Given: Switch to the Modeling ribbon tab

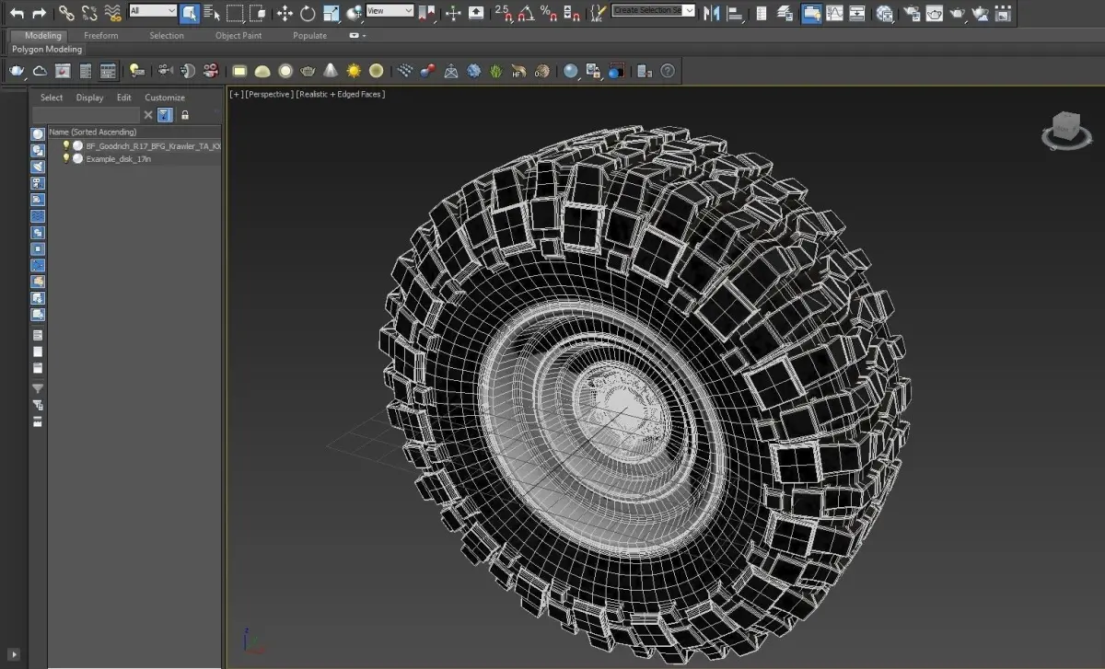Looking at the screenshot, I should (x=42, y=35).
